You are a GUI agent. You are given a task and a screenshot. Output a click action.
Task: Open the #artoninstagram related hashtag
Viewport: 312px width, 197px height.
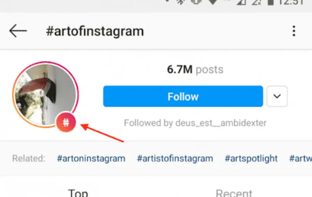[x=91, y=158]
